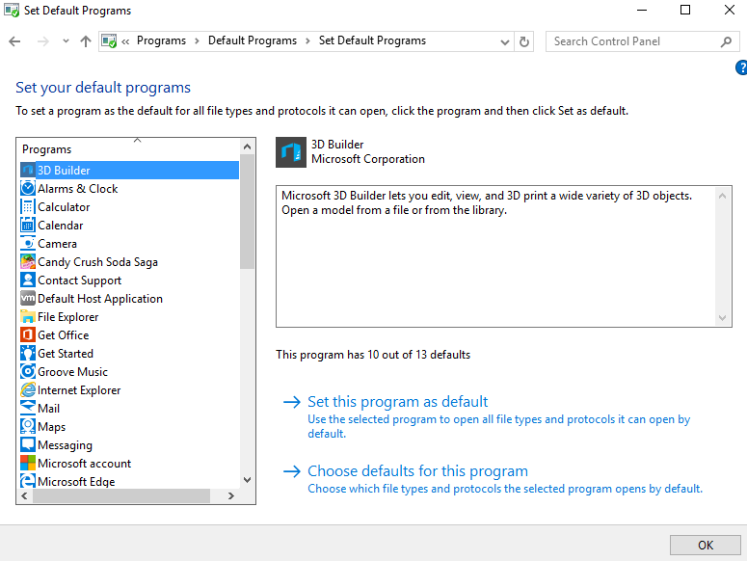Image resolution: width=747 pixels, height=561 pixels.
Task: Go up one level with Up arrow
Action: pos(86,41)
